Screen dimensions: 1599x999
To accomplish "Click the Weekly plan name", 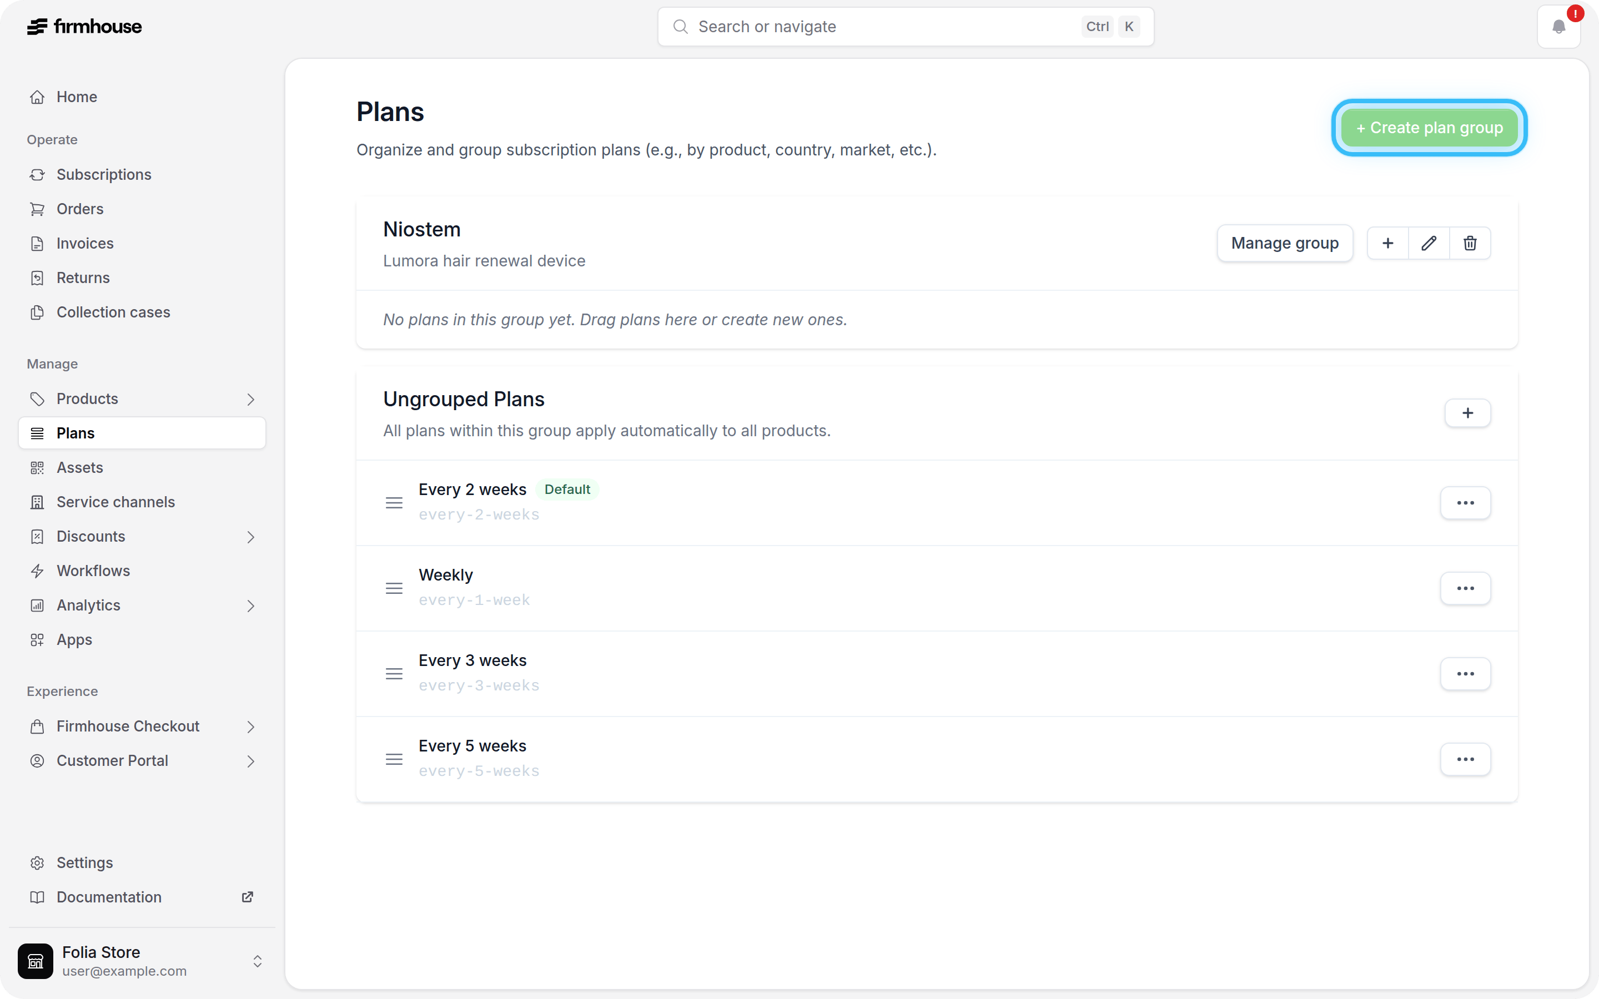I will tap(446, 575).
